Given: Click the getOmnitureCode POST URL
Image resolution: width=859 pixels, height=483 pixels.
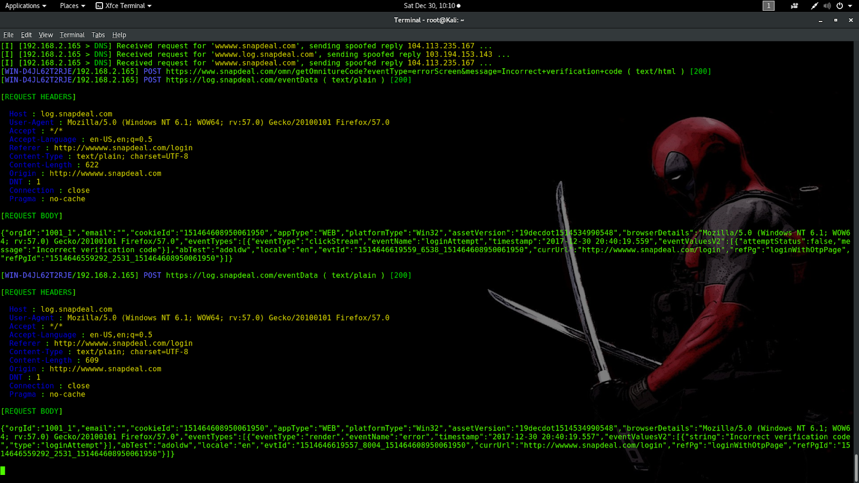Looking at the screenshot, I should tap(394, 71).
